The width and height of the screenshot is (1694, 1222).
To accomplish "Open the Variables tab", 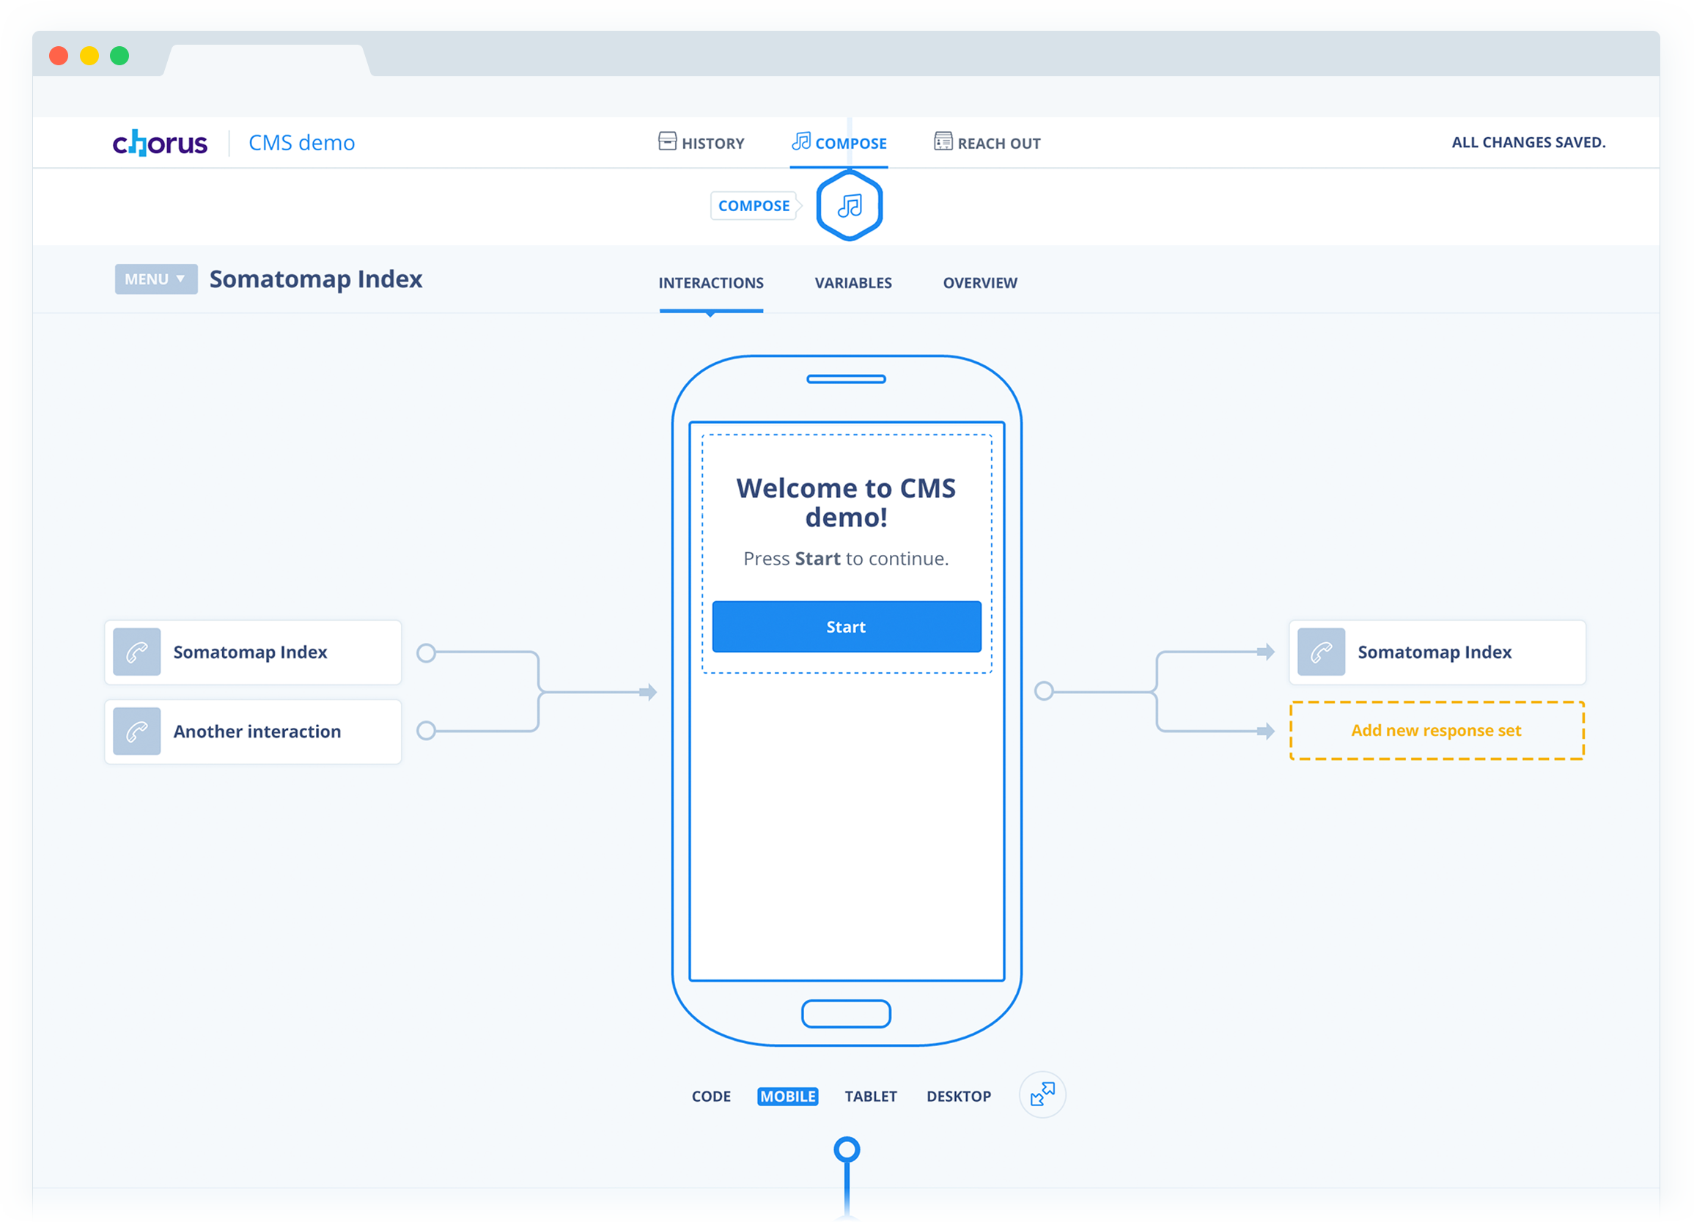I will coord(853,283).
